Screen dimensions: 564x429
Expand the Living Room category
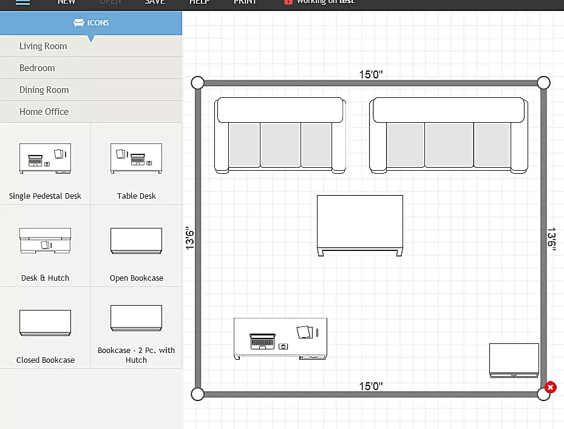[91, 46]
